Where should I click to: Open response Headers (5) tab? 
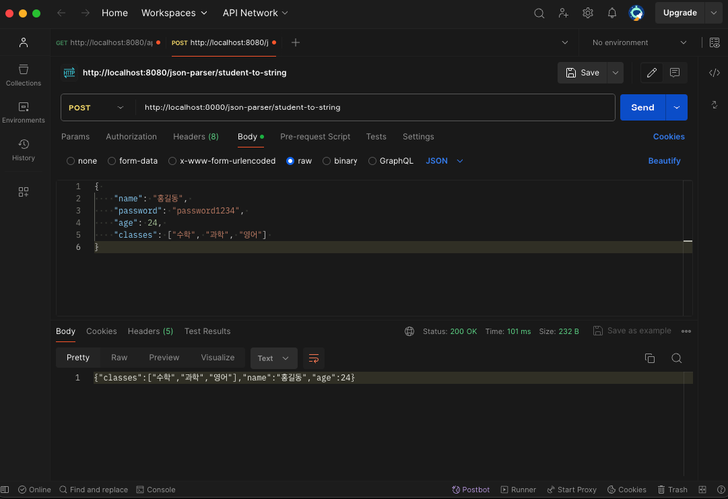coord(150,331)
